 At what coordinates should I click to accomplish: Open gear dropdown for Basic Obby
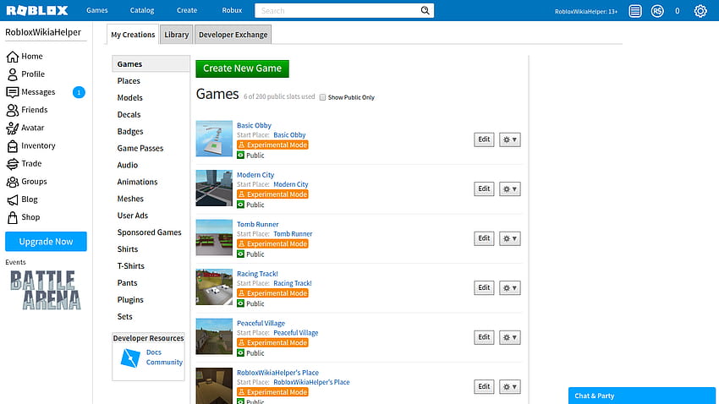(x=509, y=139)
